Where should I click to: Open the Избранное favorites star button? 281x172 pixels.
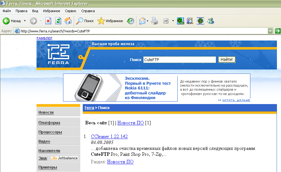[x=110, y=21]
